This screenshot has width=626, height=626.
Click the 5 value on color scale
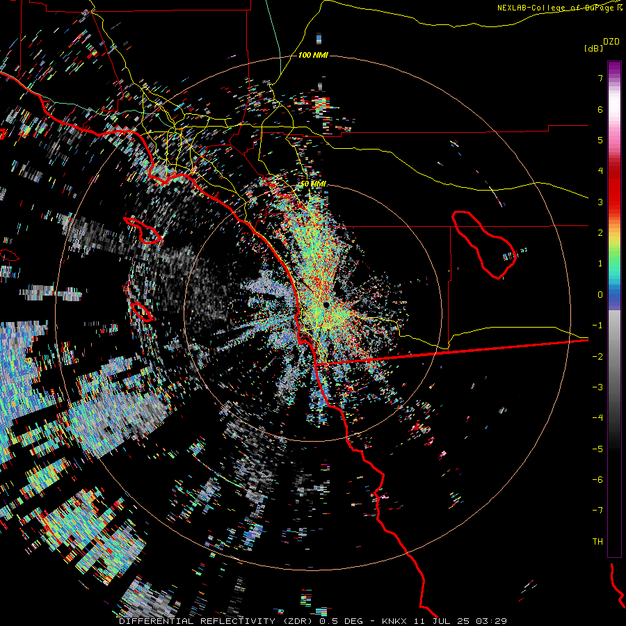pyautogui.click(x=600, y=140)
